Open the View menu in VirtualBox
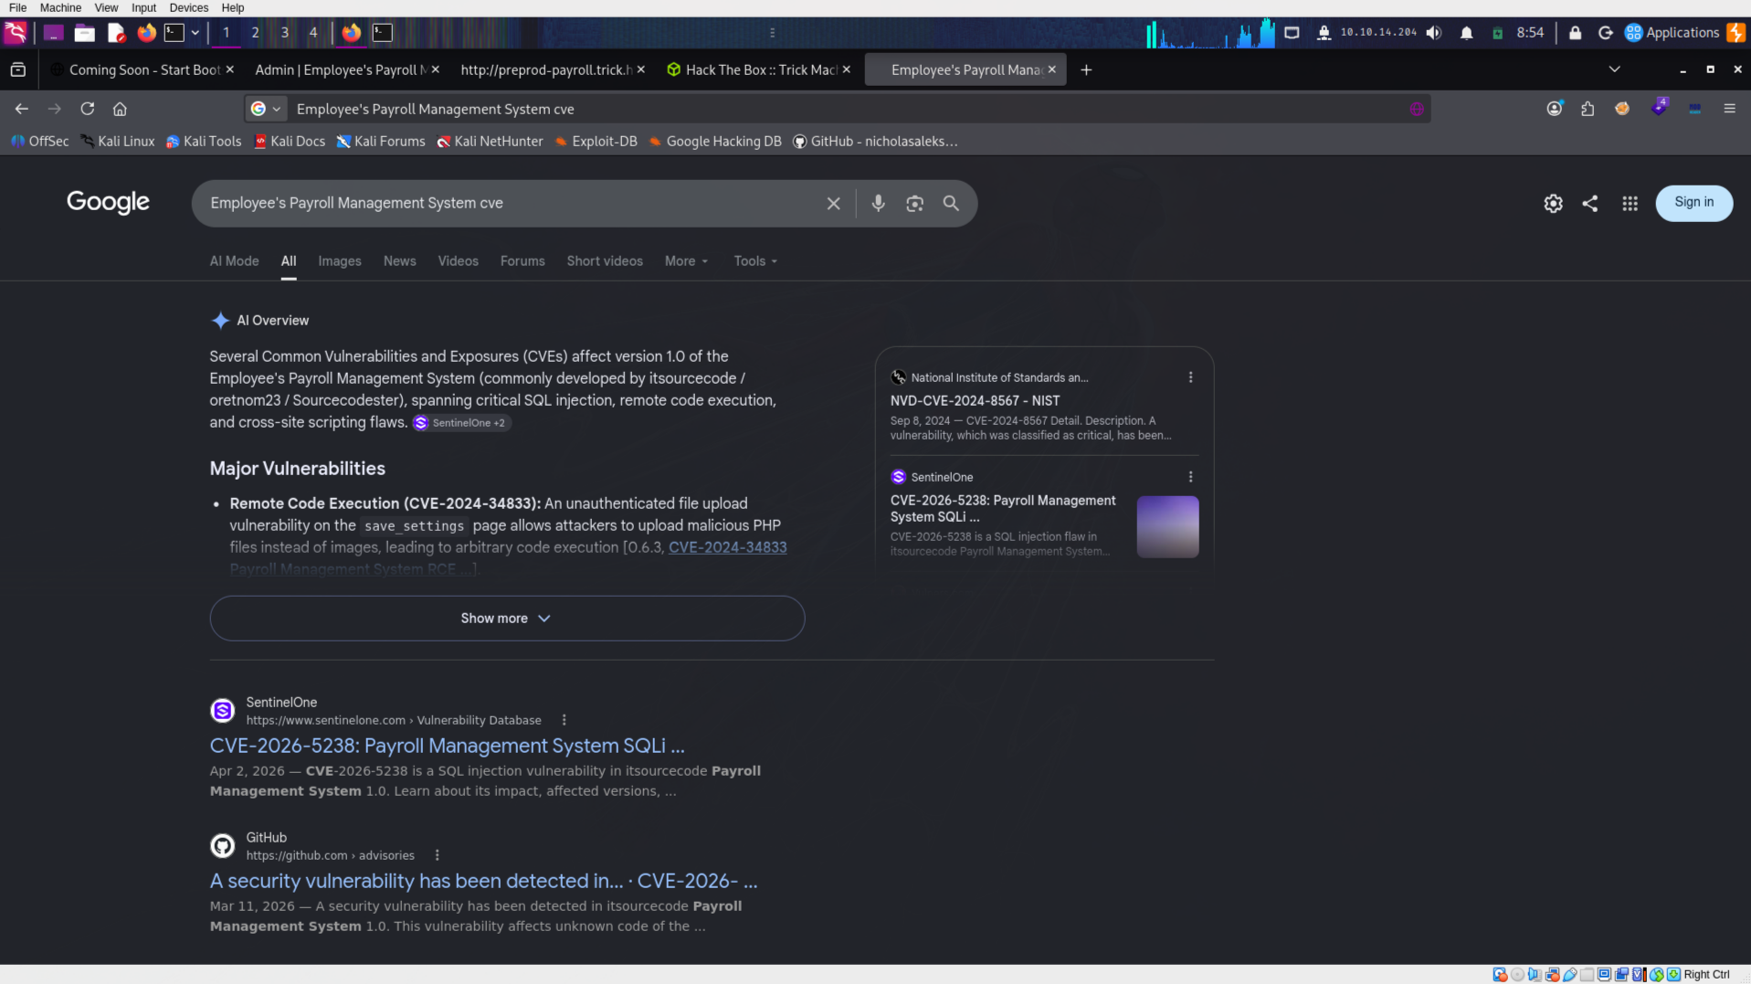Viewport: 1751px width, 984px height. (106, 7)
